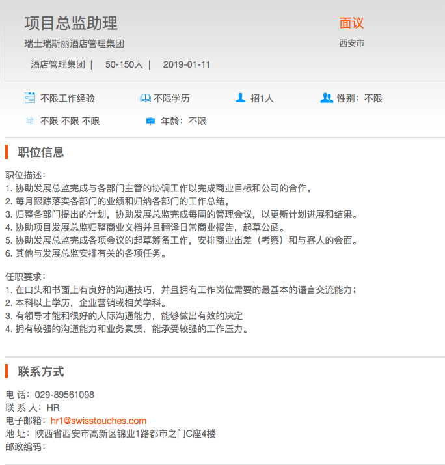The height and width of the screenshot is (465, 445).
Task: Click the job title 项目总监助理
Action: point(71,23)
